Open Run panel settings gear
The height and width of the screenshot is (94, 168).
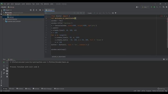164,59
